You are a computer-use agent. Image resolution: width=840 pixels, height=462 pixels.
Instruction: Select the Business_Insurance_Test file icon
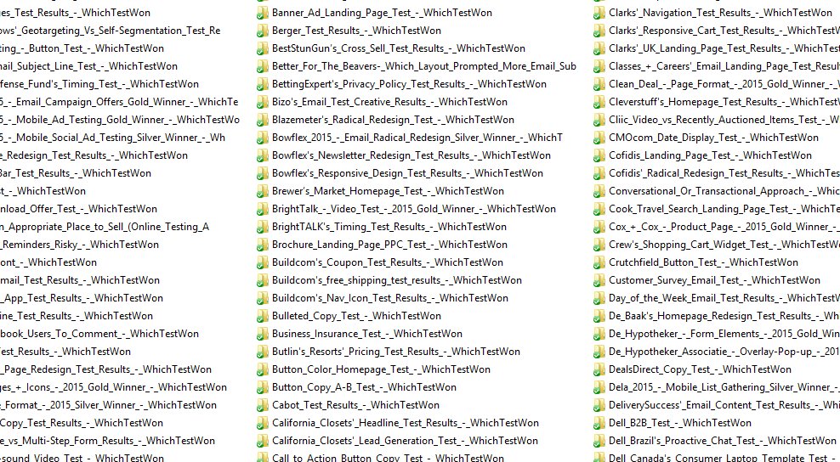click(x=262, y=334)
